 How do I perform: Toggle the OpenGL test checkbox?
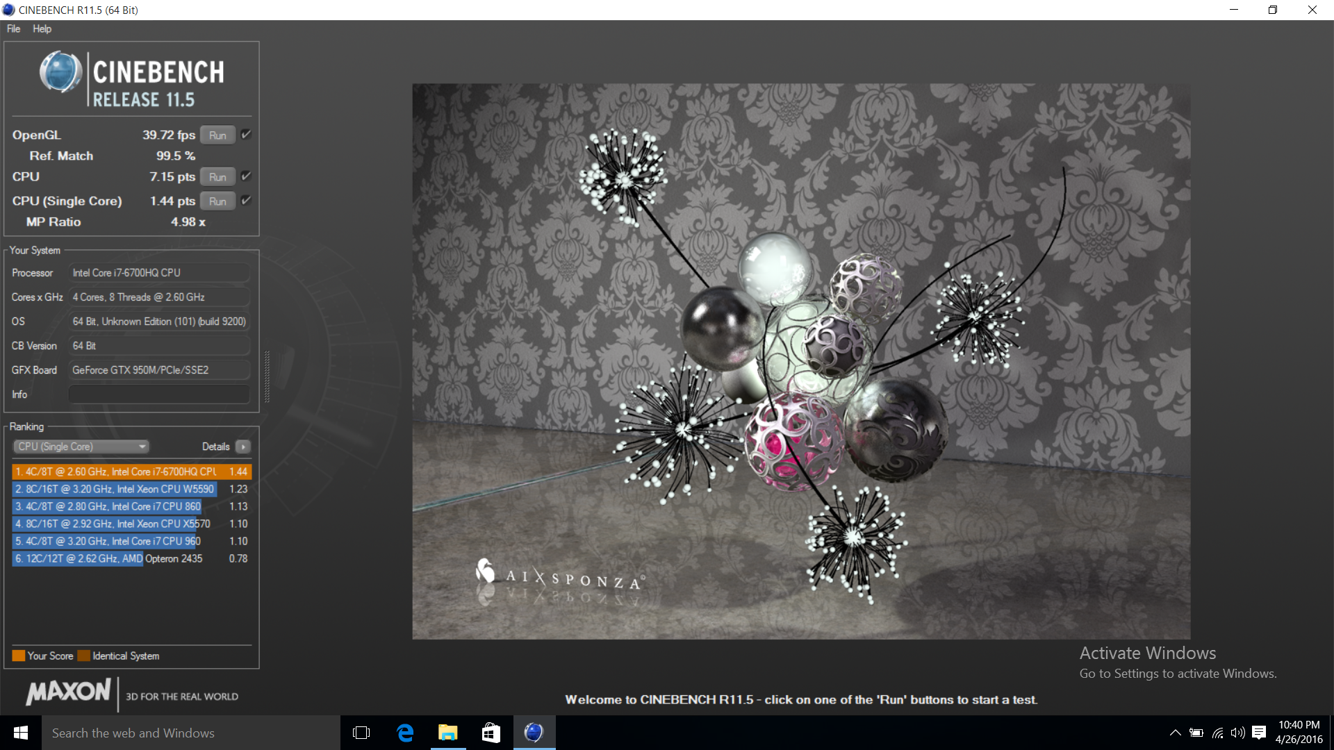coord(246,135)
